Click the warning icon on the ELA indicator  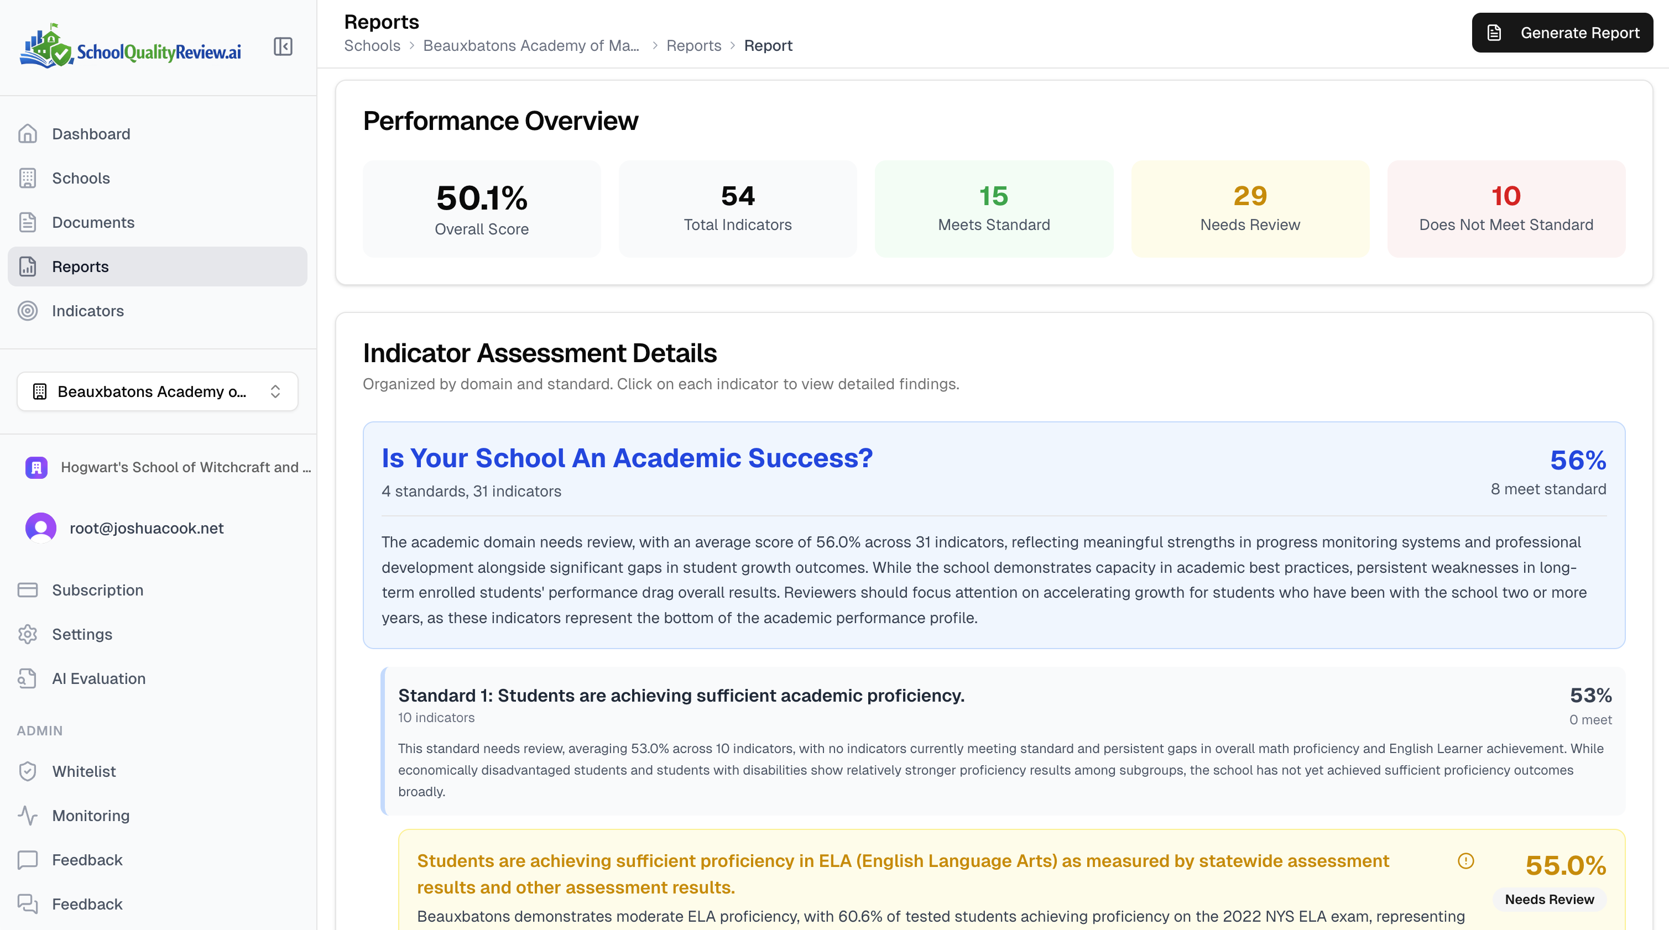[x=1465, y=861]
